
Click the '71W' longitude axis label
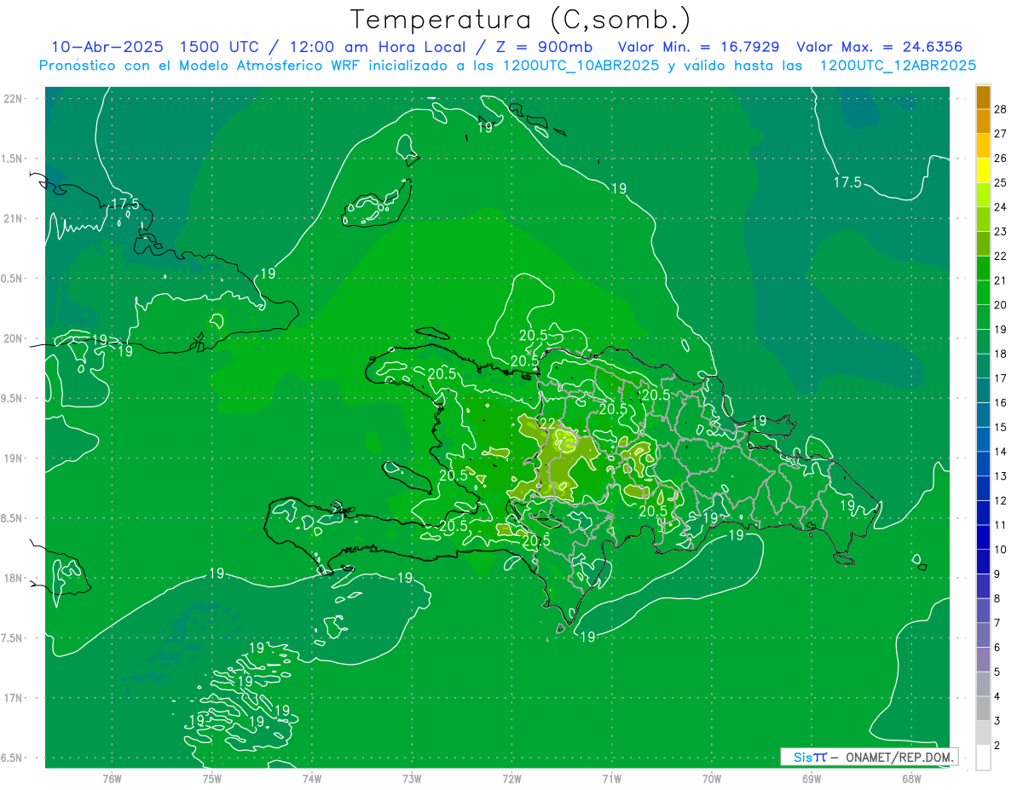point(611,779)
